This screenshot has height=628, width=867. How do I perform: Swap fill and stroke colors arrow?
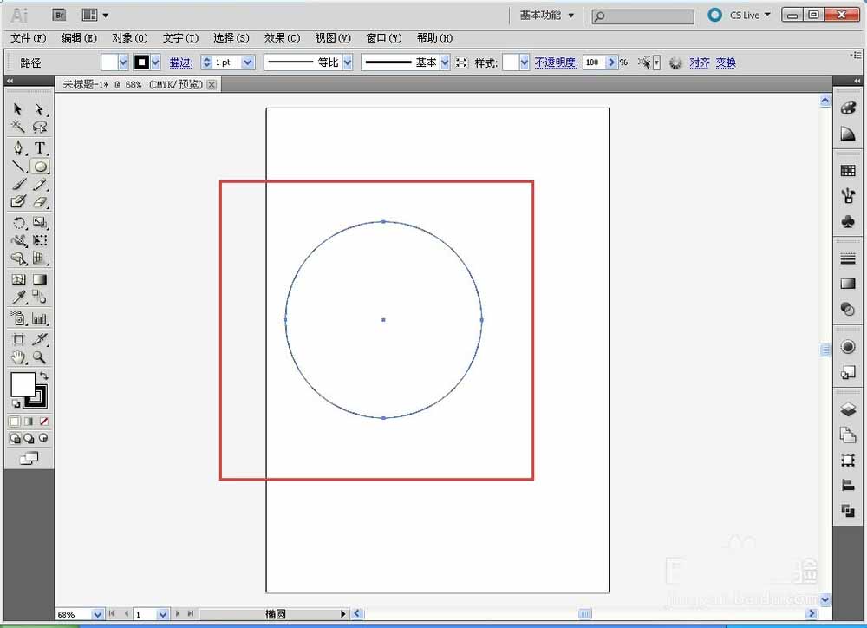click(x=43, y=376)
